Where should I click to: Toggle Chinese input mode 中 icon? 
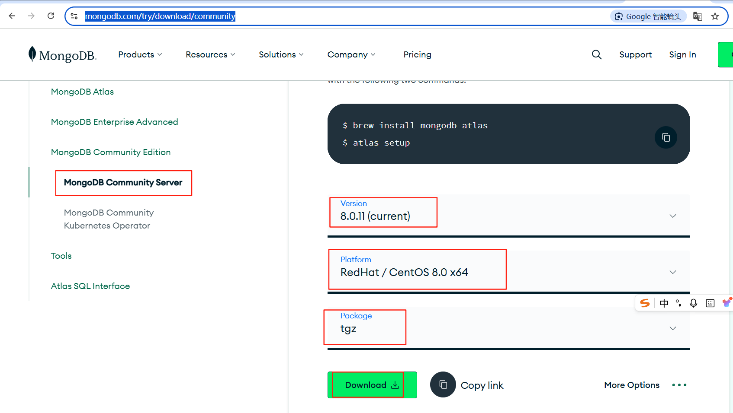point(664,303)
